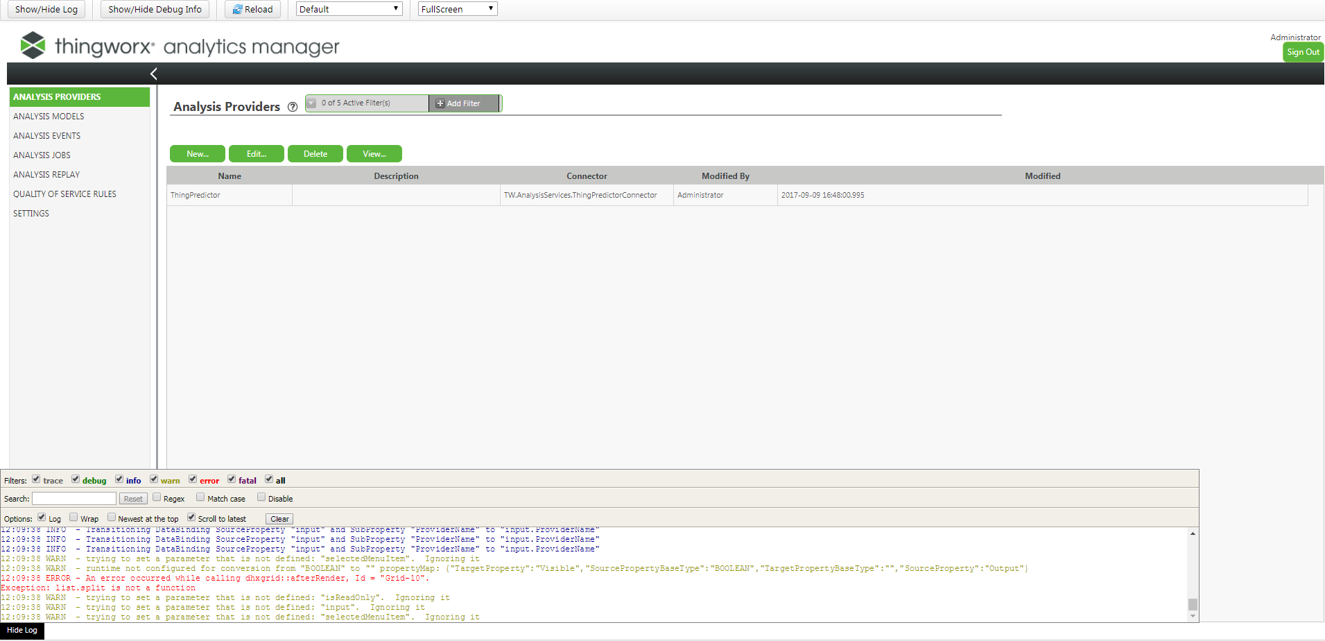Click the Administrator modified-by cell
Image resolution: width=1325 pixels, height=641 pixels.
[725, 195]
